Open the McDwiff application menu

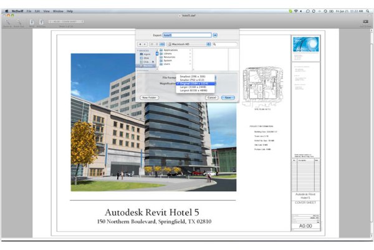click(x=17, y=11)
